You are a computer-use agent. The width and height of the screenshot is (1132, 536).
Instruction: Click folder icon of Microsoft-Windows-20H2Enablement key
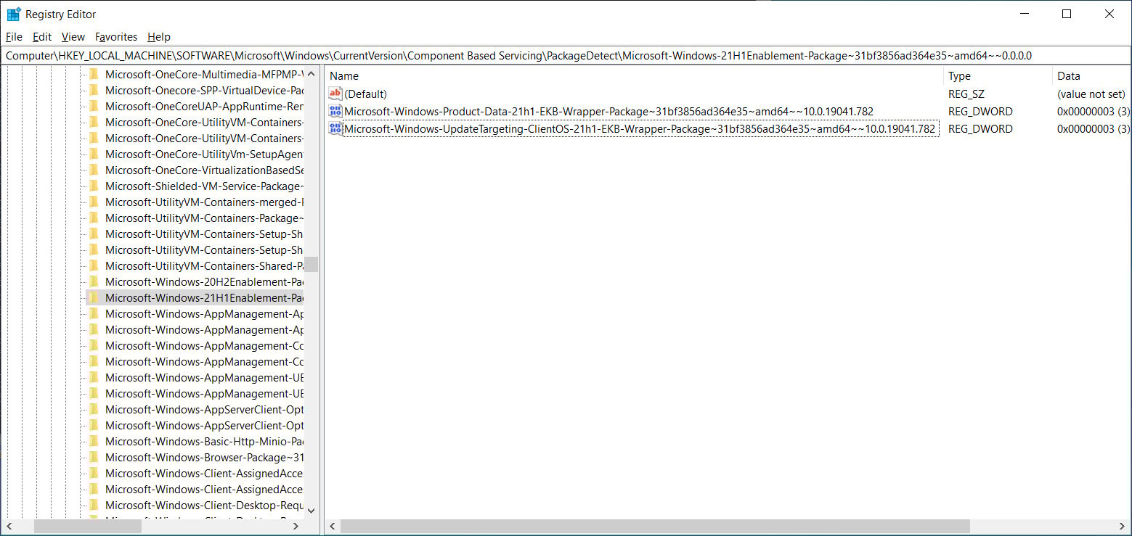pyautogui.click(x=94, y=281)
